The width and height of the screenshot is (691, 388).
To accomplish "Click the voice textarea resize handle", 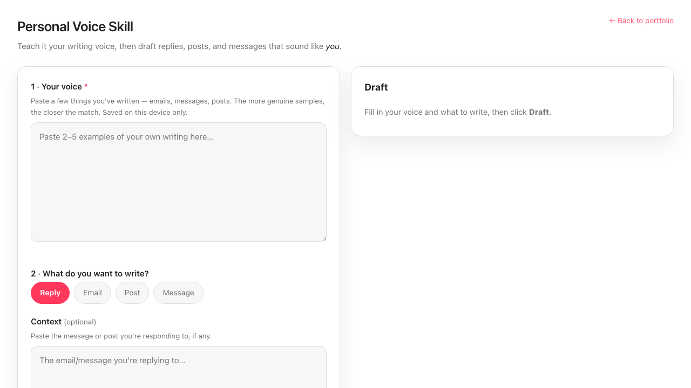I will click(x=323, y=238).
